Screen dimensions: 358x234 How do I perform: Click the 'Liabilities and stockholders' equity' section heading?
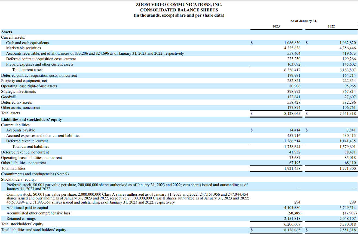(32, 119)
